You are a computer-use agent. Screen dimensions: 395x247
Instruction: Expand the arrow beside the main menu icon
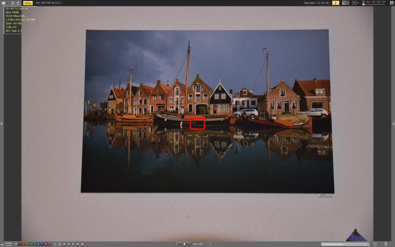coord(7,3)
